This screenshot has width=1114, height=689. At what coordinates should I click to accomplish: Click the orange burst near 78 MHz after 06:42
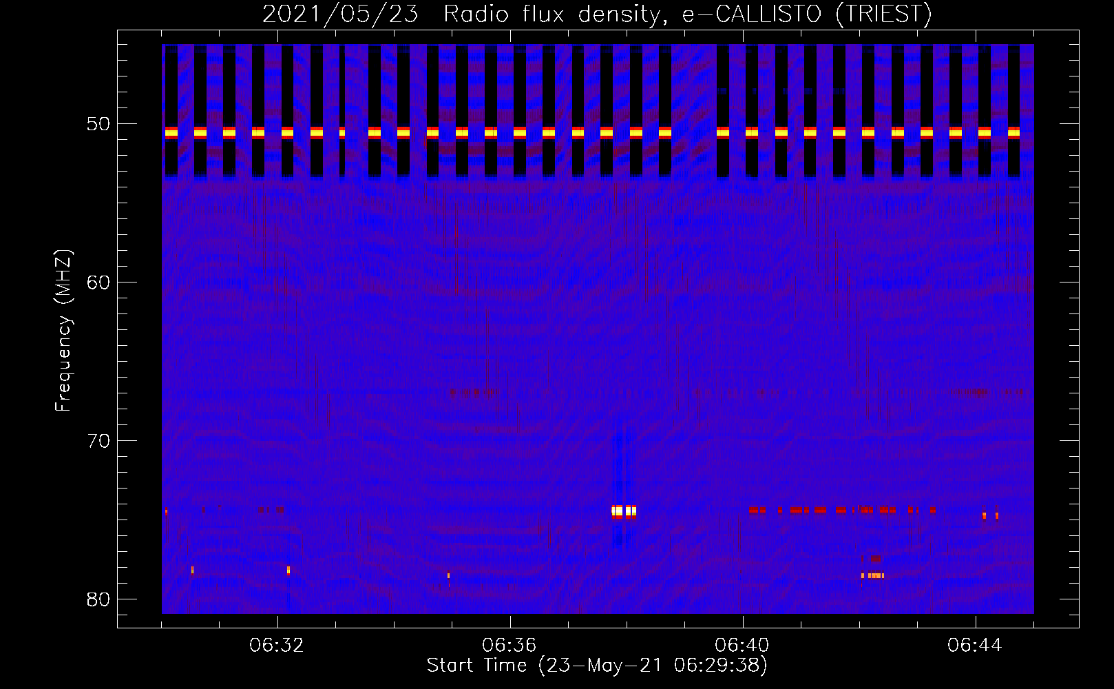coord(873,575)
